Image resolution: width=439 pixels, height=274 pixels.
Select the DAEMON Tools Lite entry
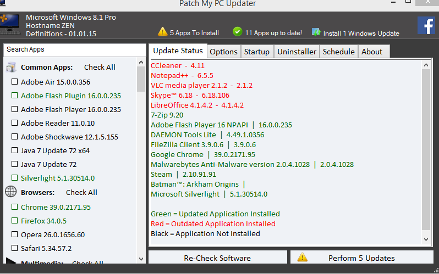207,135
